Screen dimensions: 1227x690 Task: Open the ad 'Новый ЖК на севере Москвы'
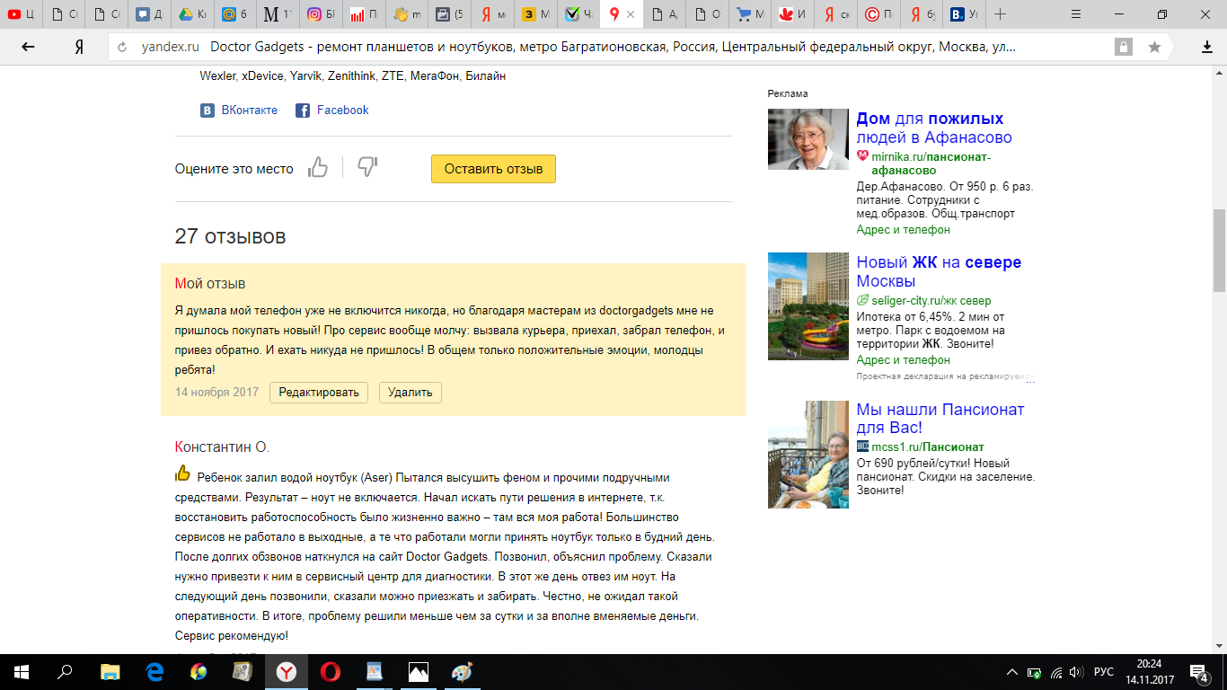click(939, 271)
